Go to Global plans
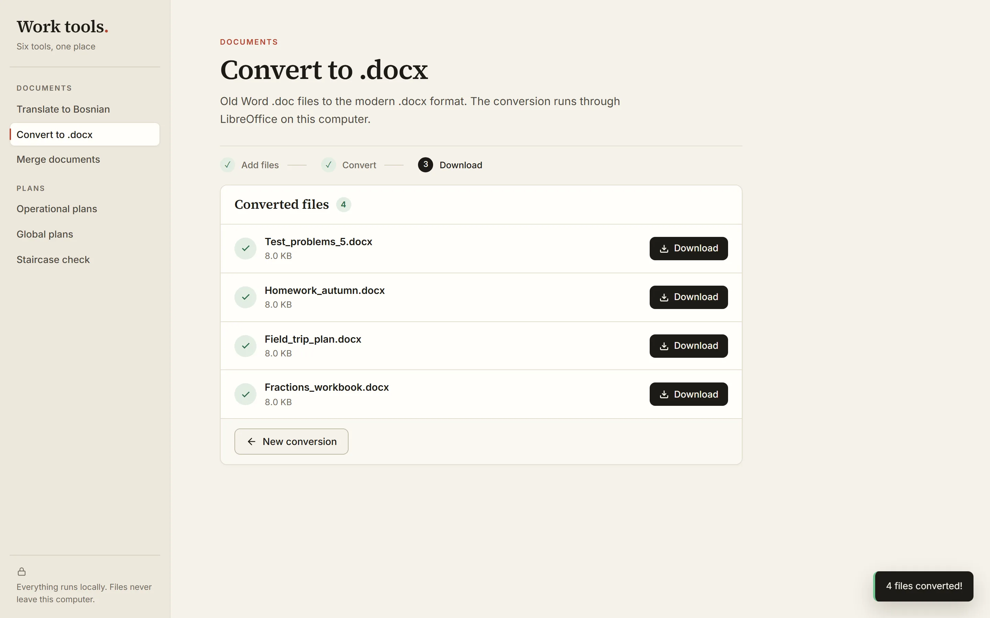This screenshot has height=618, width=990. pos(85,234)
